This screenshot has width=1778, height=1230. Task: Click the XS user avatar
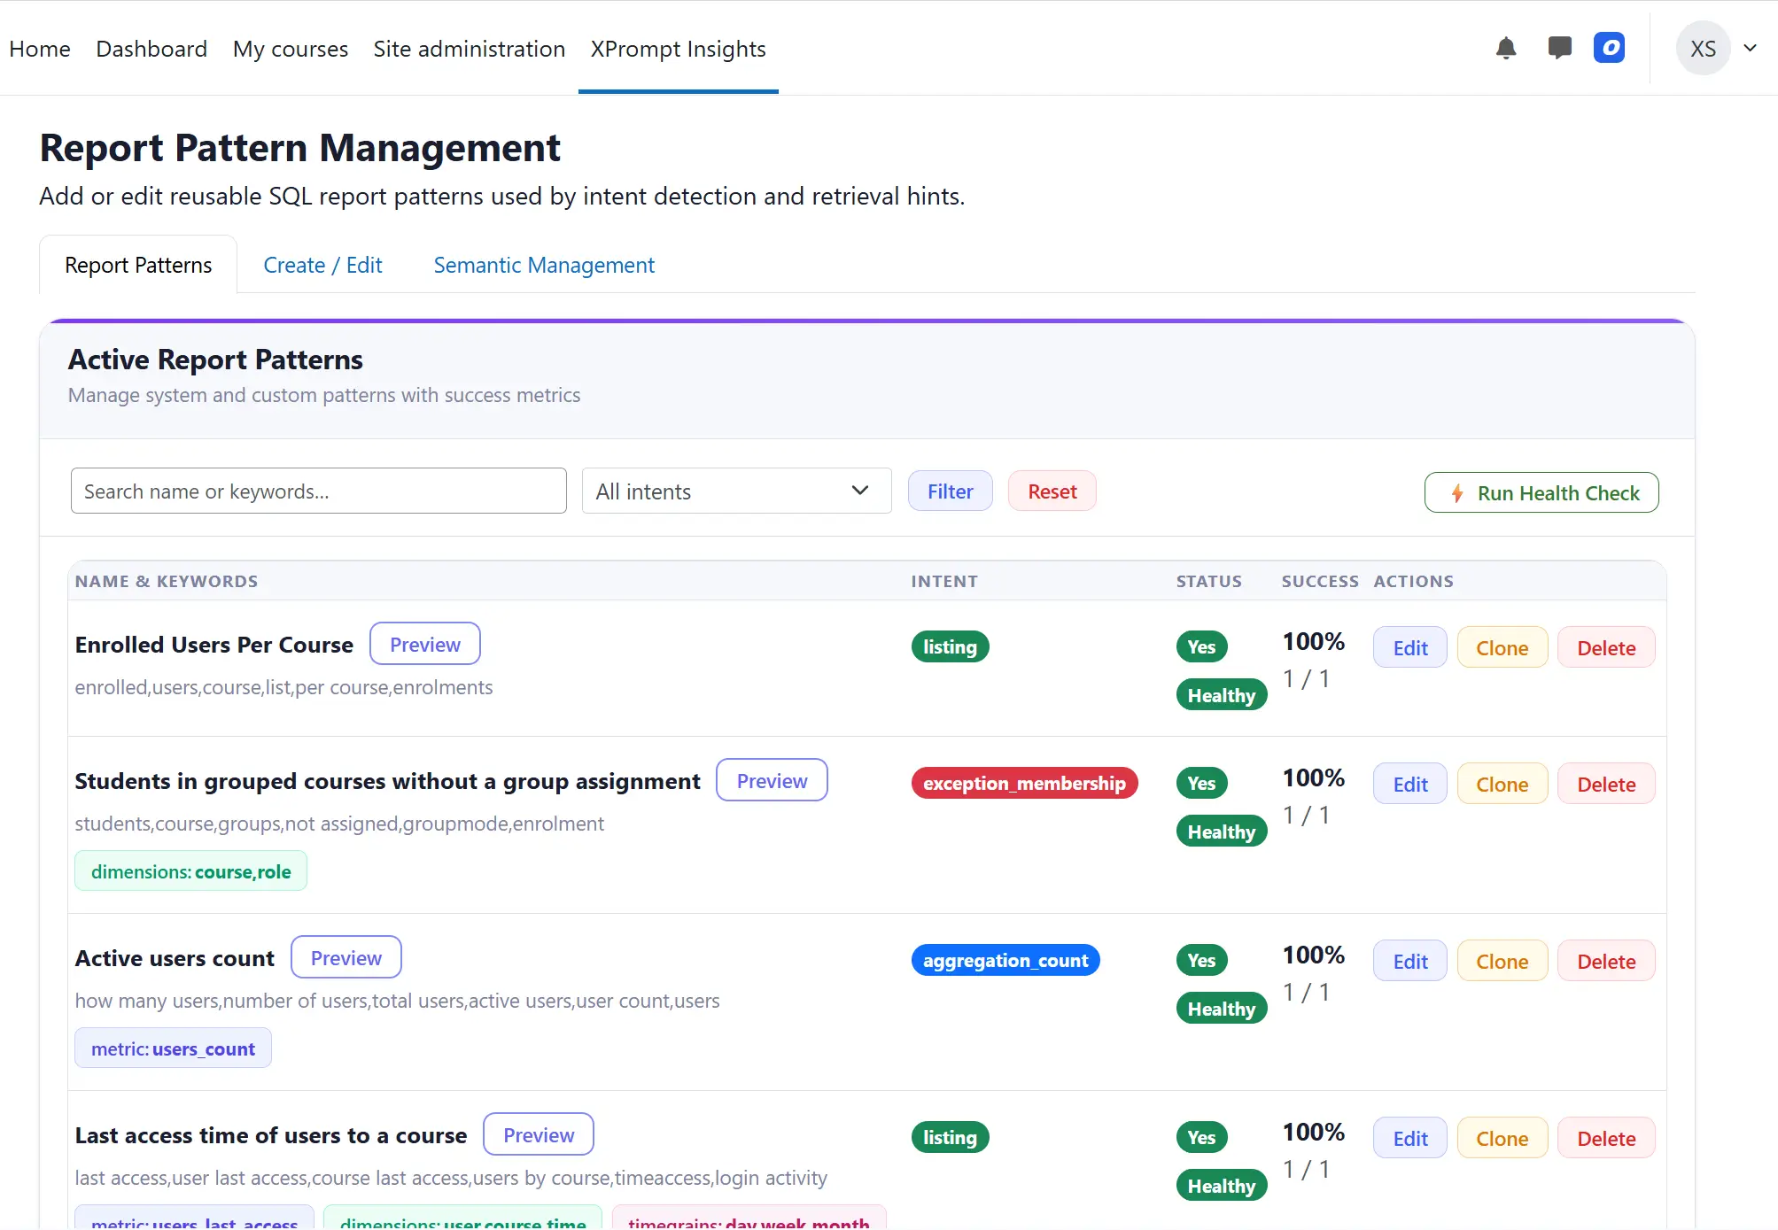1703,49
